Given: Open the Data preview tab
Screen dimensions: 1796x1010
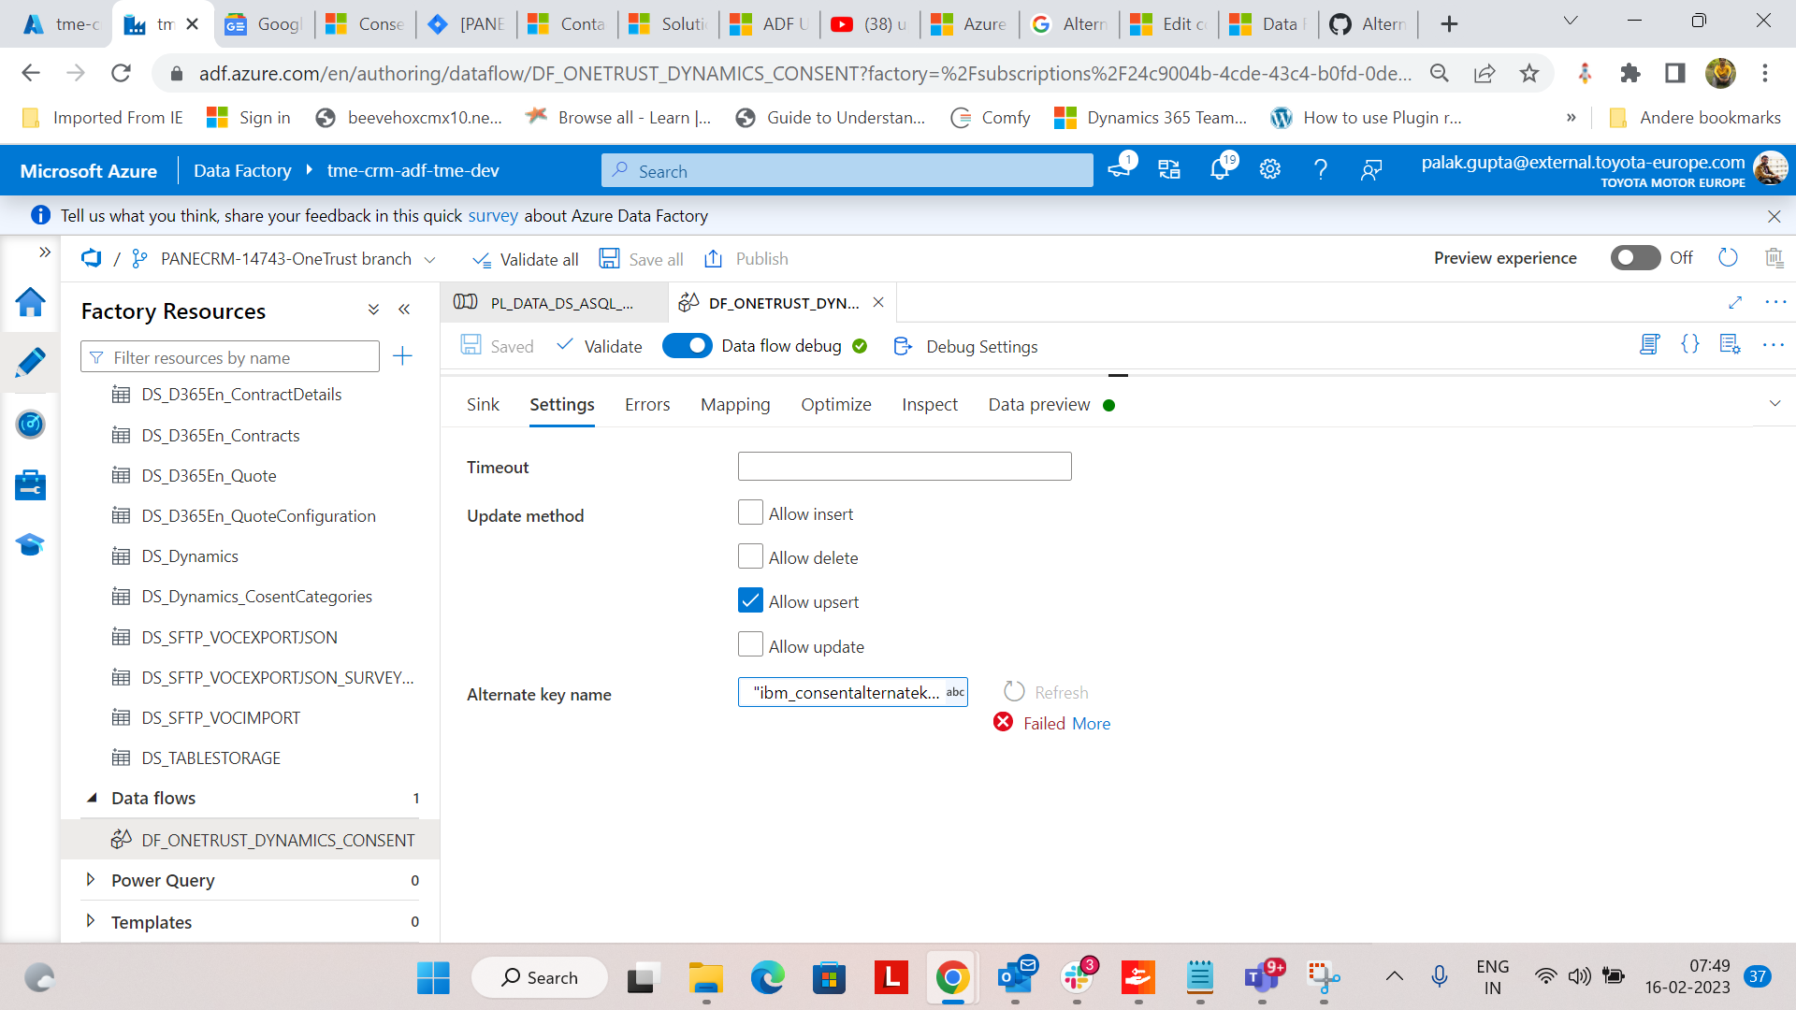Looking at the screenshot, I should [x=1038, y=404].
